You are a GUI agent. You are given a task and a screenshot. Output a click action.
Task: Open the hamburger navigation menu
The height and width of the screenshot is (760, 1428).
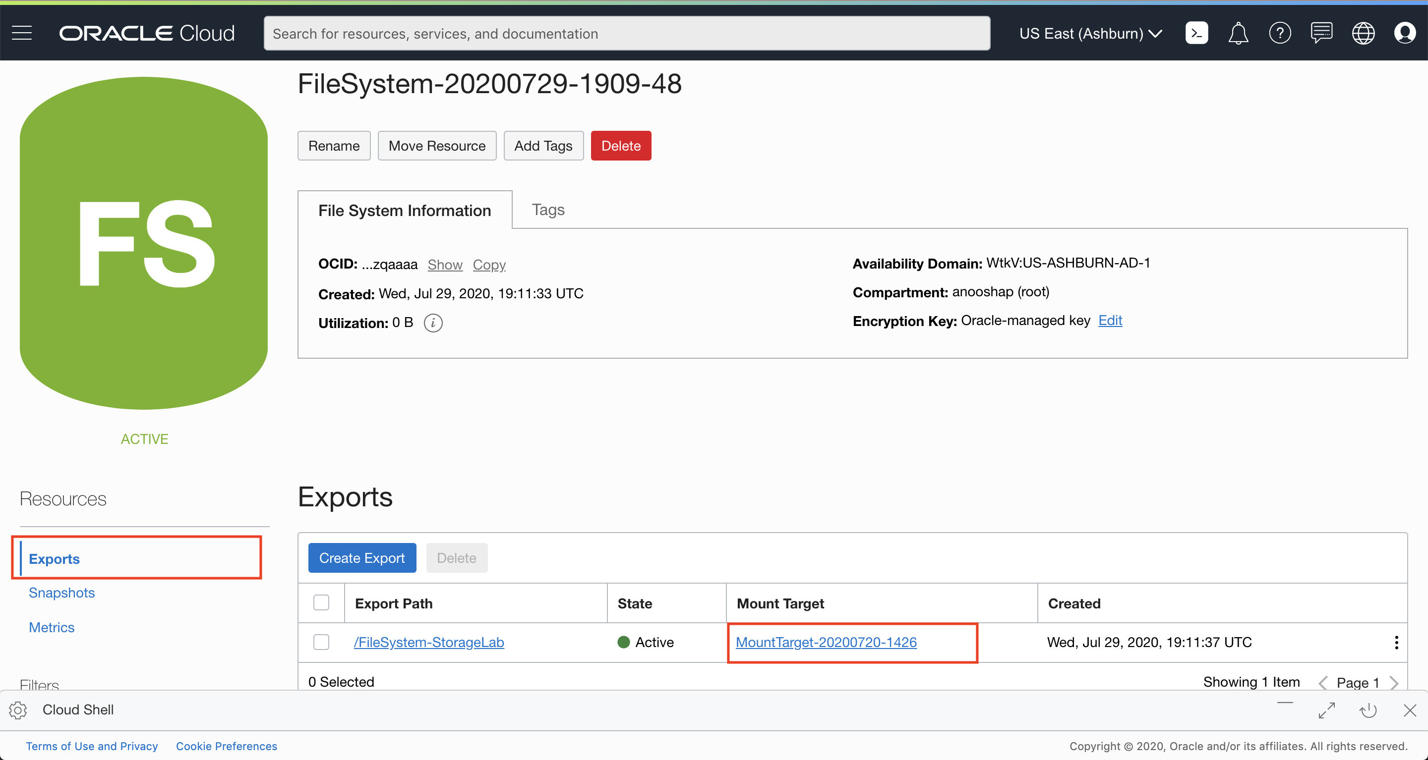pos(22,33)
